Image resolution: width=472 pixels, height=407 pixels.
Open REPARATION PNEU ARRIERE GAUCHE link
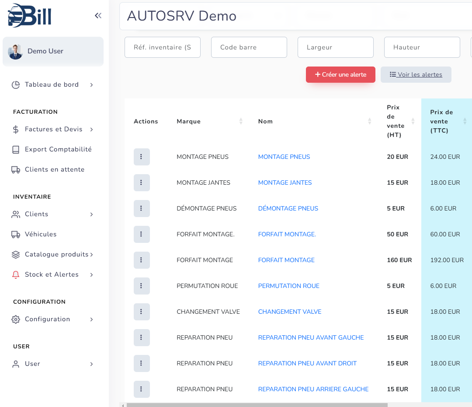point(313,389)
